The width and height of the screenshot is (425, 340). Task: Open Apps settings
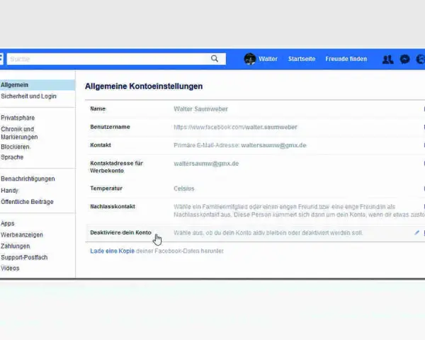click(8, 223)
